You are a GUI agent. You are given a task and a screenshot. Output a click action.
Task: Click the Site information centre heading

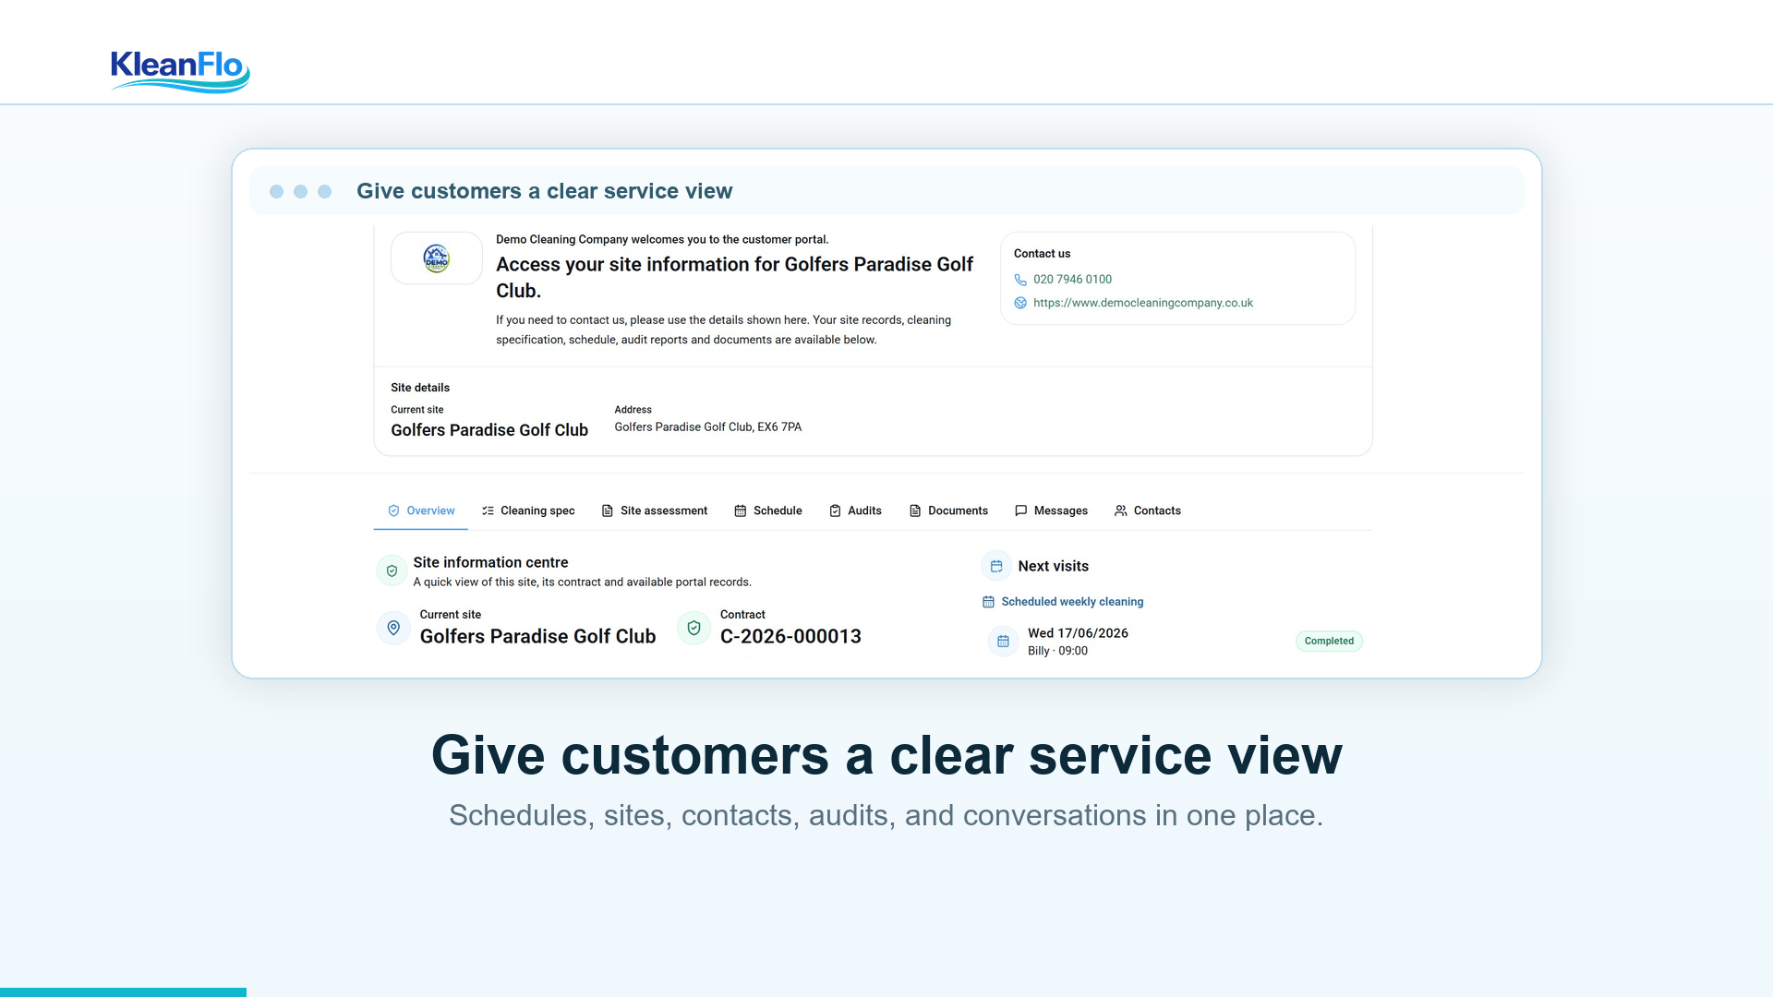490,562
